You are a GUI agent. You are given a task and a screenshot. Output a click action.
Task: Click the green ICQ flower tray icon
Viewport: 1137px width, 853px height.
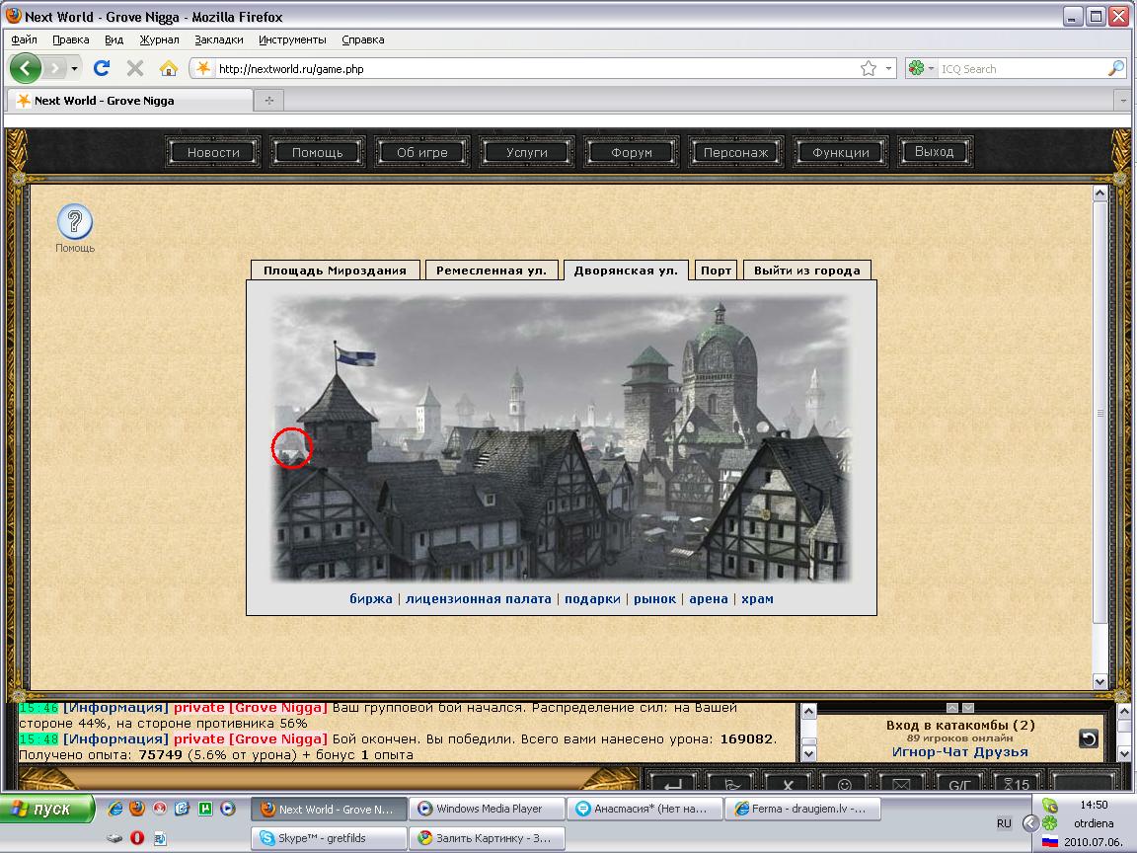click(x=1049, y=822)
